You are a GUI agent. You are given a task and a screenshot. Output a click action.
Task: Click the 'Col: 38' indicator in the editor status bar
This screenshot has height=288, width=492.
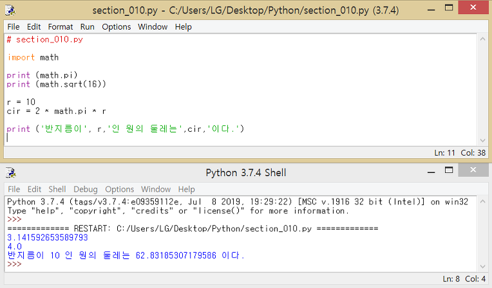(473, 153)
